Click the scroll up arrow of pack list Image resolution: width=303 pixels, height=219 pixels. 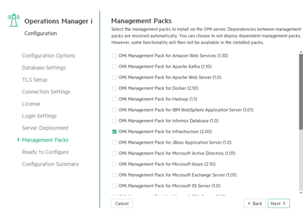[301, 52]
